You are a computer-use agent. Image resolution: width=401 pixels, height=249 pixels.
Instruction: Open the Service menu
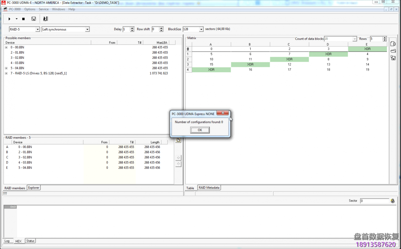[x=44, y=9]
